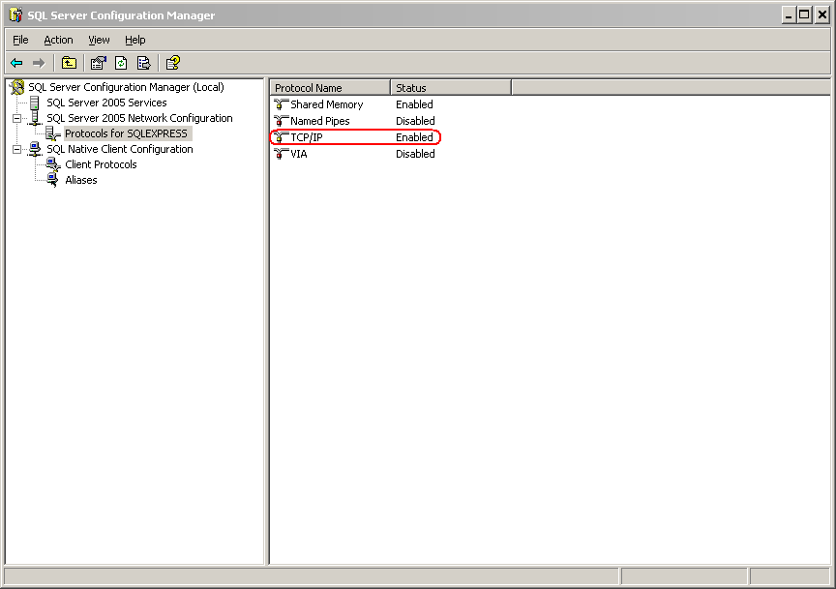Click the root Configuration Manager (Local) icon
This screenshot has width=836, height=589.
(x=17, y=87)
